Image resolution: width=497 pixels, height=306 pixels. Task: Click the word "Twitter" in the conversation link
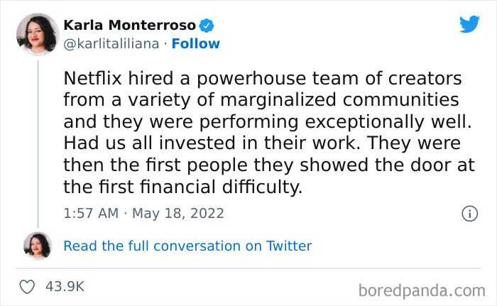point(289,246)
